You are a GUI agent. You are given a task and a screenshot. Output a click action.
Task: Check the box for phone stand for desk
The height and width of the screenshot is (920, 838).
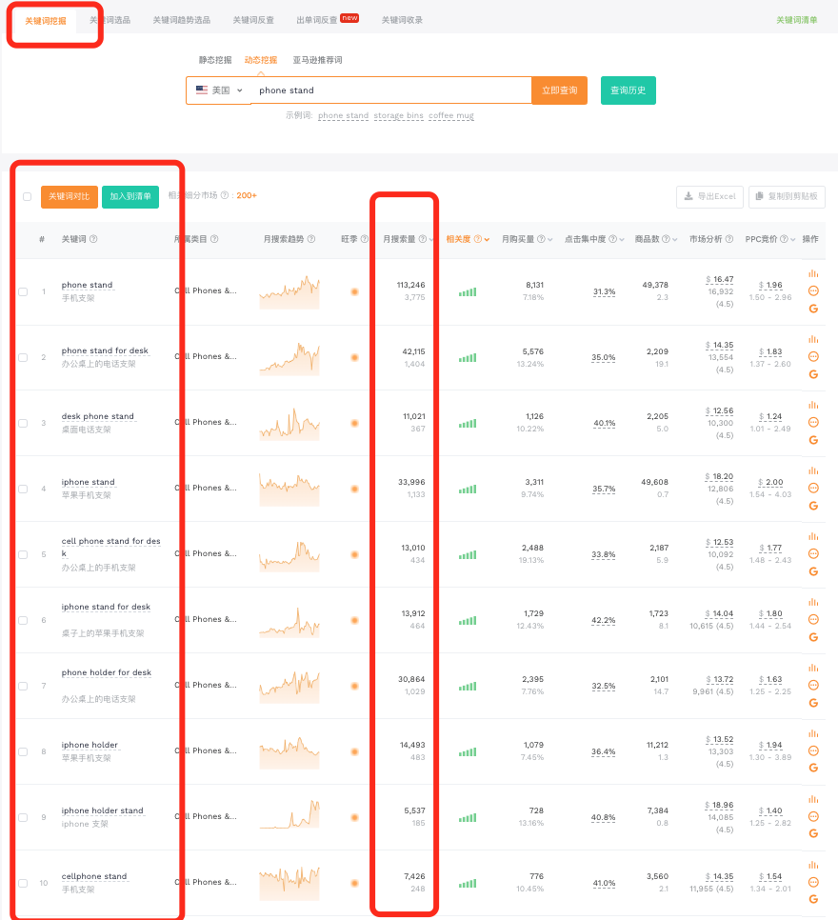tap(23, 357)
